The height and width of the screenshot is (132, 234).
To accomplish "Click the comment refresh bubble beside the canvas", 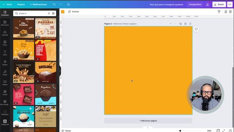I will 196,29.
